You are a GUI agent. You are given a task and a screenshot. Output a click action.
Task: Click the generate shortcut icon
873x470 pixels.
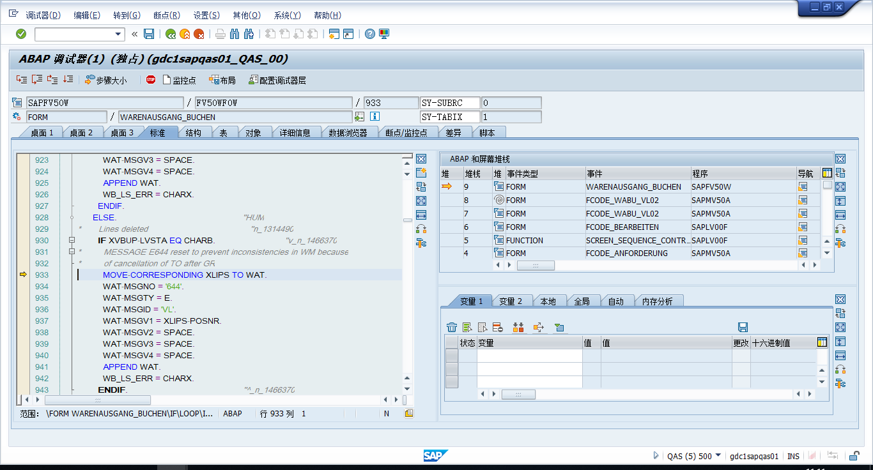[348, 34]
